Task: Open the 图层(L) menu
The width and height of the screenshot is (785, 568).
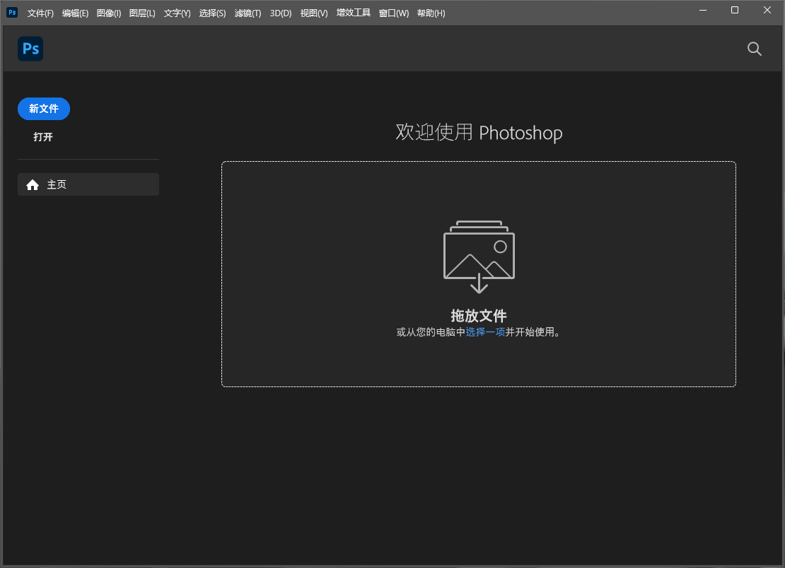Action: [x=142, y=13]
